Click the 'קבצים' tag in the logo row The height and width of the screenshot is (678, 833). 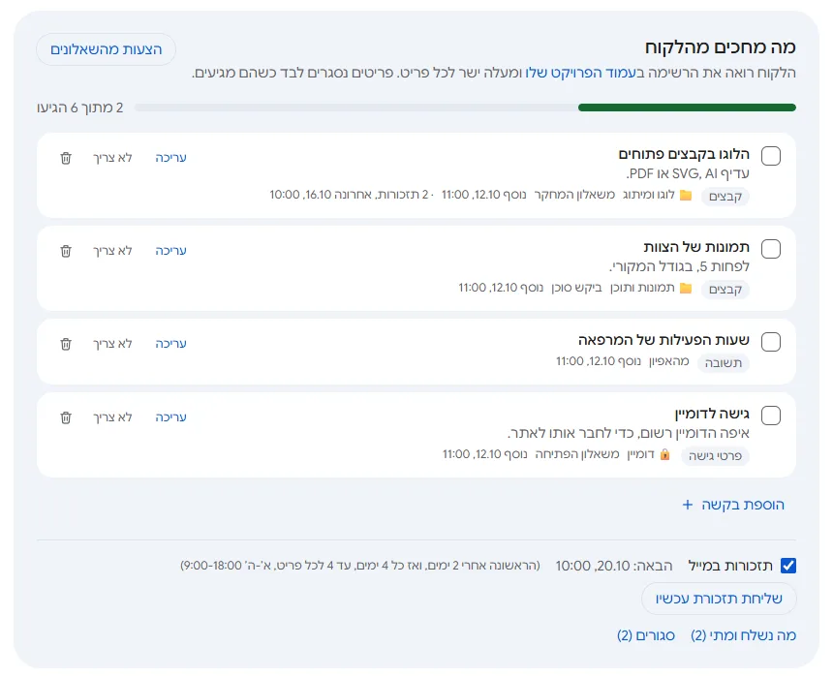725,197
